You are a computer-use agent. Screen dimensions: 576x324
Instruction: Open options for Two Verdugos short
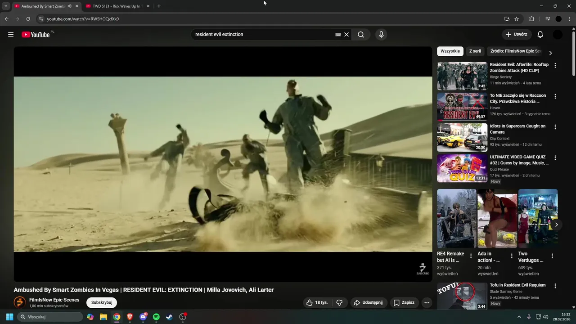click(552, 256)
